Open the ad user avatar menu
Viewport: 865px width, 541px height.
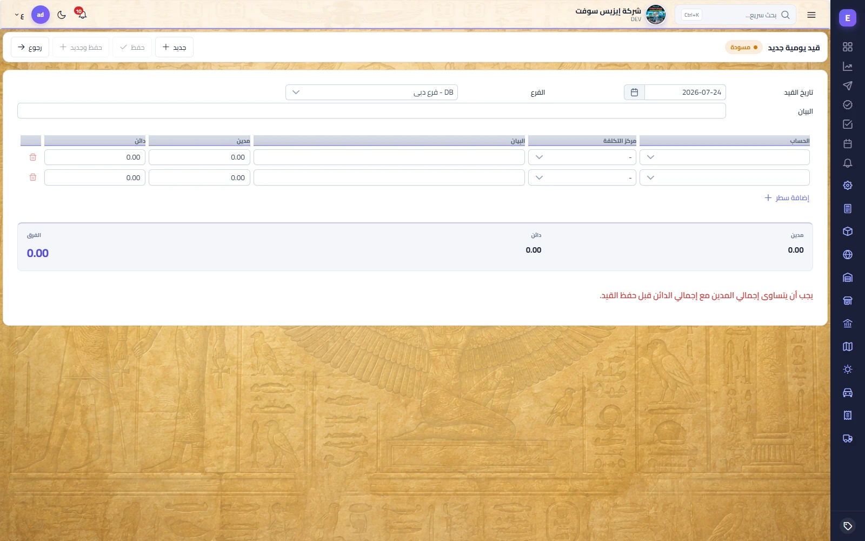point(41,15)
